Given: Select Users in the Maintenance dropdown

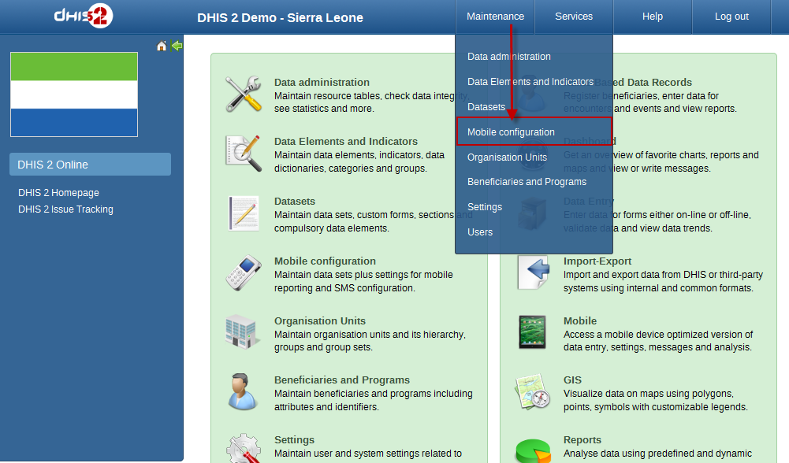Looking at the screenshot, I should click(480, 232).
